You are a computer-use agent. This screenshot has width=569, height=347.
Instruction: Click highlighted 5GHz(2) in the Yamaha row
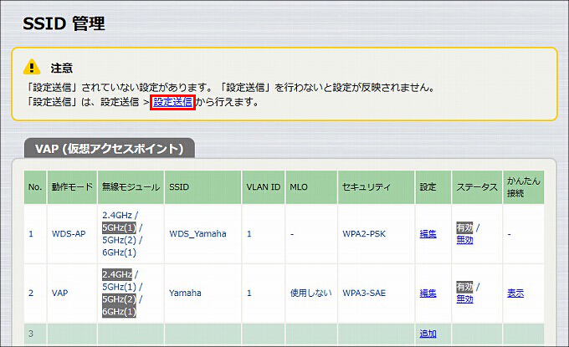pyautogui.click(x=119, y=299)
